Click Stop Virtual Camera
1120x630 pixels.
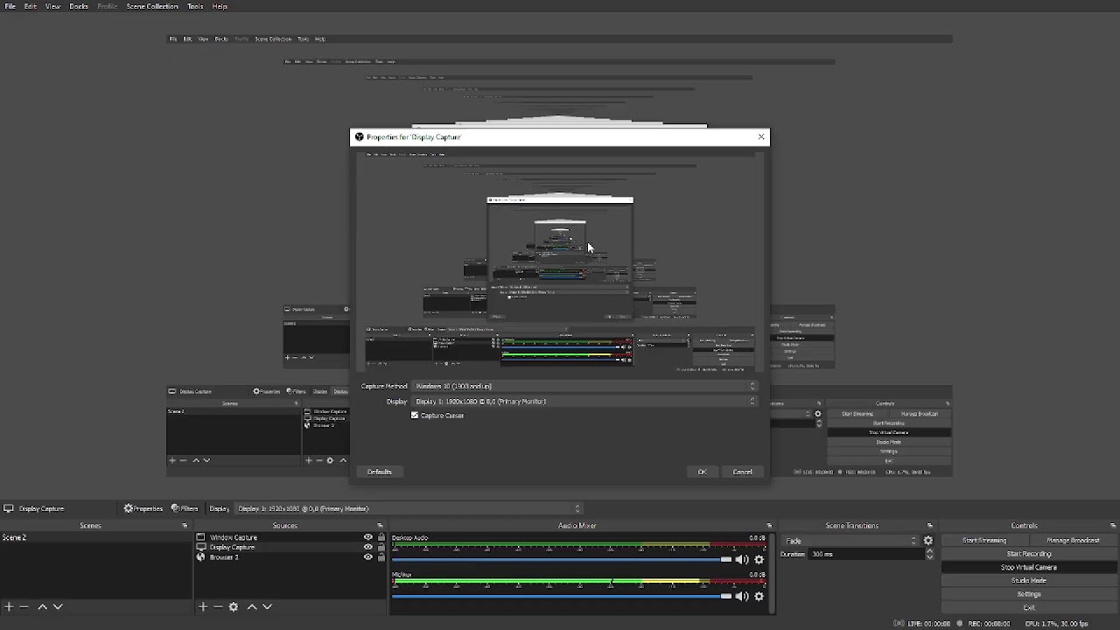coord(1029,567)
